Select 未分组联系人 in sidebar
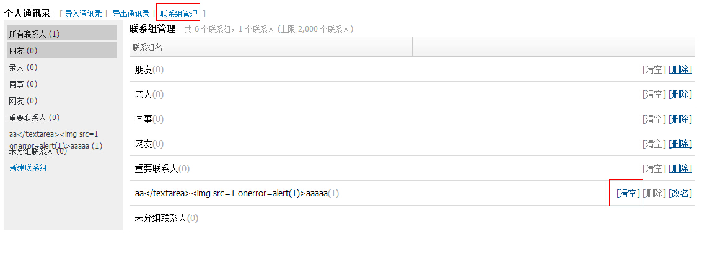 click(38, 151)
